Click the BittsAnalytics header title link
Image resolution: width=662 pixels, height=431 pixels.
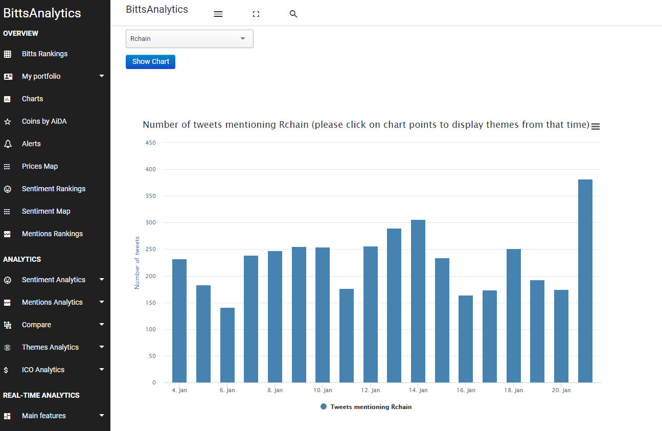157,9
